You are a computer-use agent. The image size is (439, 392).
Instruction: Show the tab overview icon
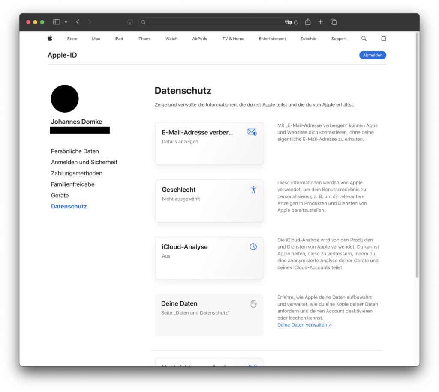[x=334, y=22]
